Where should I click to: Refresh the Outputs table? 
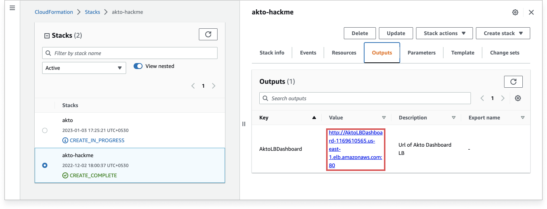(513, 81)
